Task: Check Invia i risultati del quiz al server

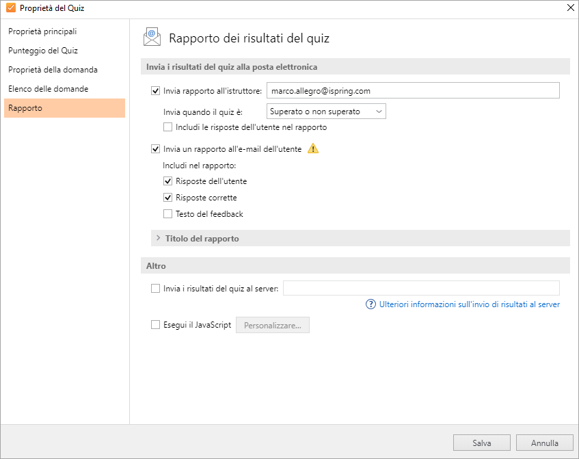Action: pyautogui.click(x=155, y=289)
